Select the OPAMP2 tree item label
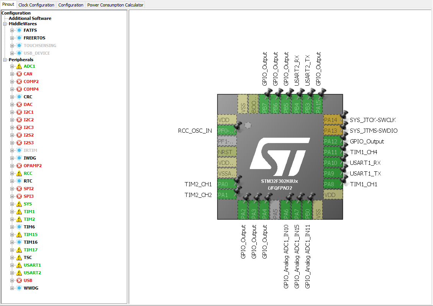 click(x=33, y=166)
